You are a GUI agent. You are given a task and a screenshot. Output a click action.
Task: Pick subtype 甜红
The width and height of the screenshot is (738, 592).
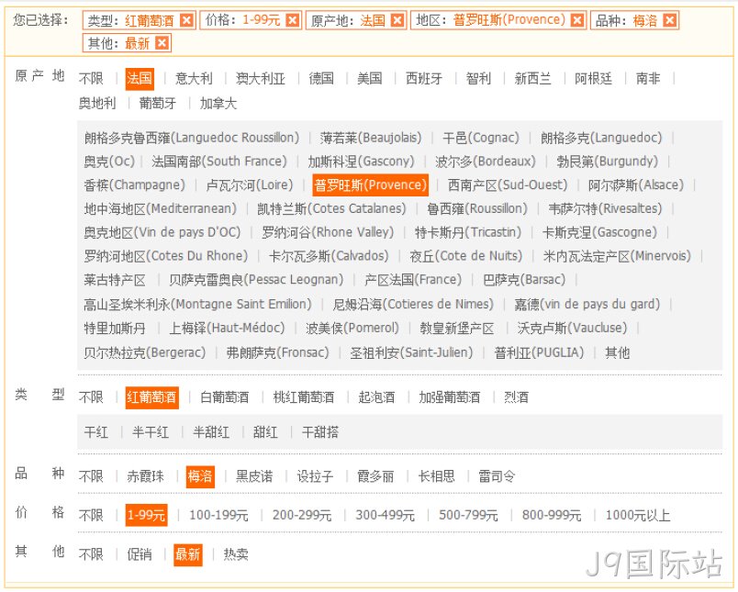click(265, 432)
